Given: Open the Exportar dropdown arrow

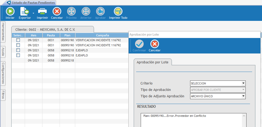Looking at the screenshot, I should [33, 13].
